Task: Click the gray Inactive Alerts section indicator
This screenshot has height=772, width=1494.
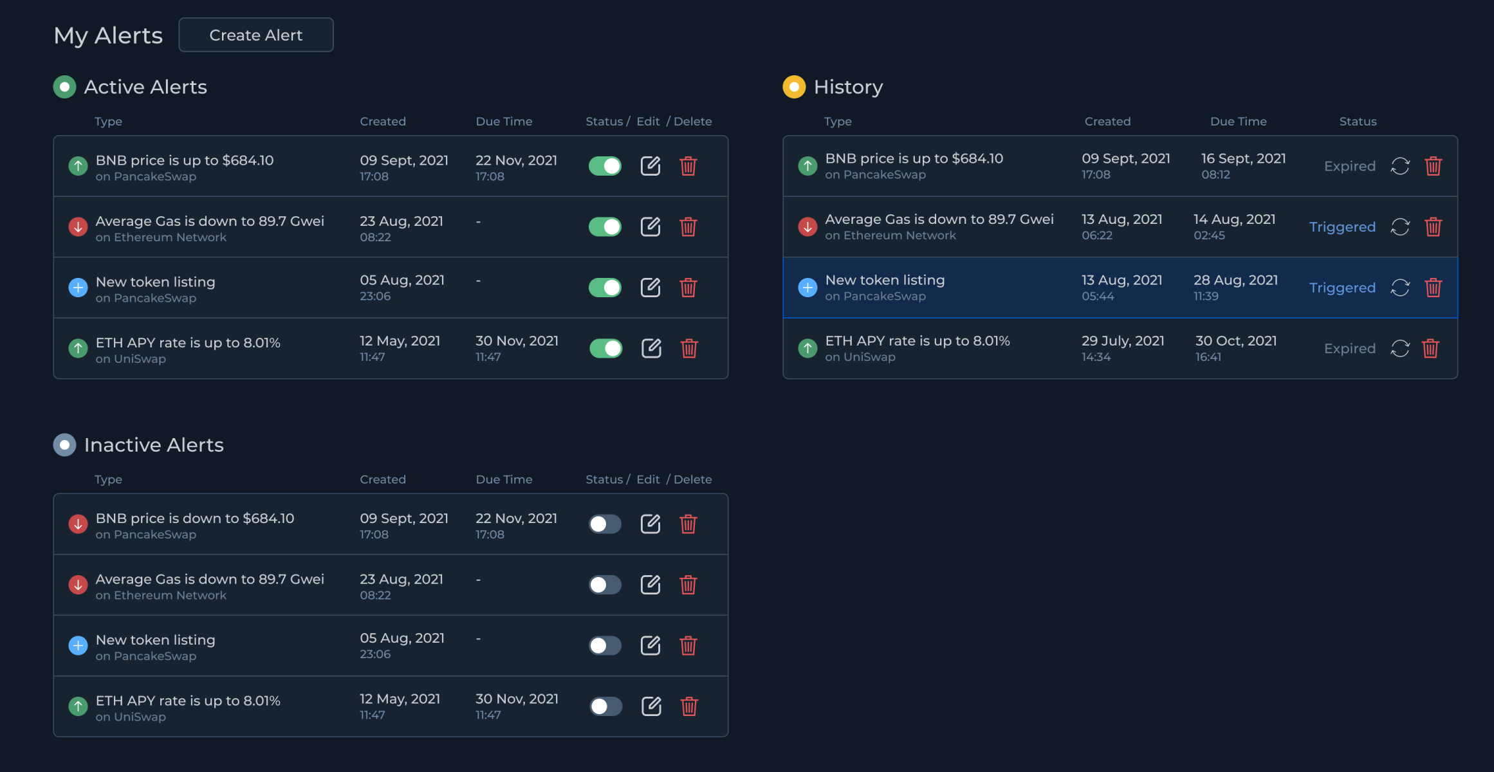Action: pos(64,445)
